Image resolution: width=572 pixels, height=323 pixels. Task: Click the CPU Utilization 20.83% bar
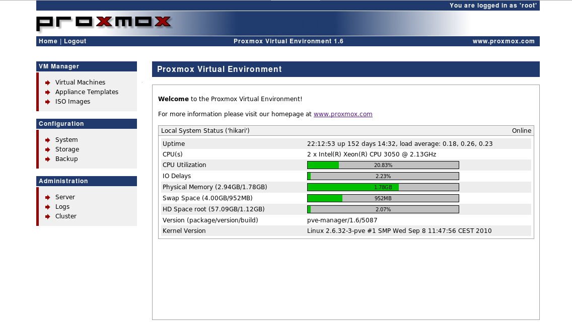[x=383, y=165]
